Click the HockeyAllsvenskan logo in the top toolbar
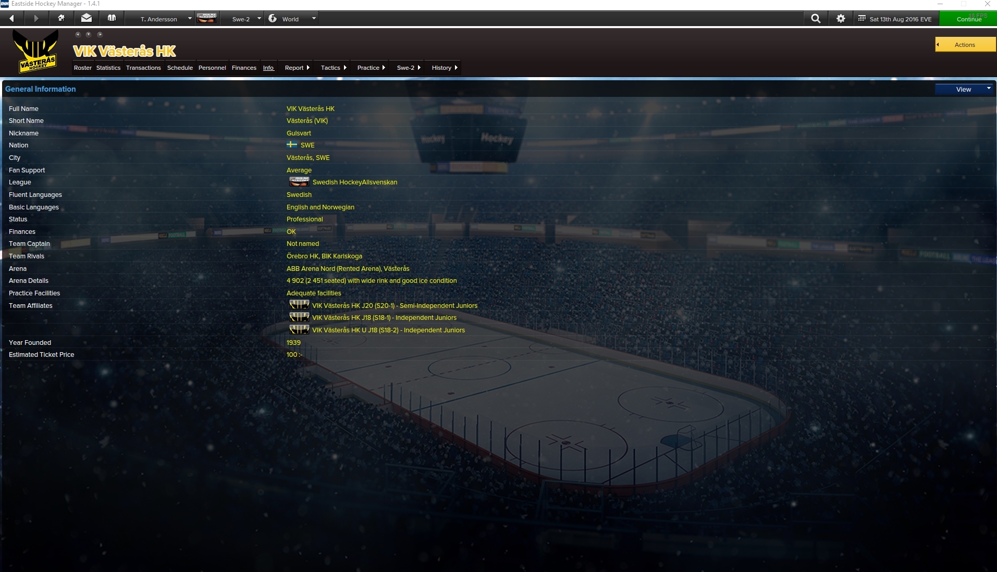997x572 pixels. pyautogui.click(x=207, y=18)
